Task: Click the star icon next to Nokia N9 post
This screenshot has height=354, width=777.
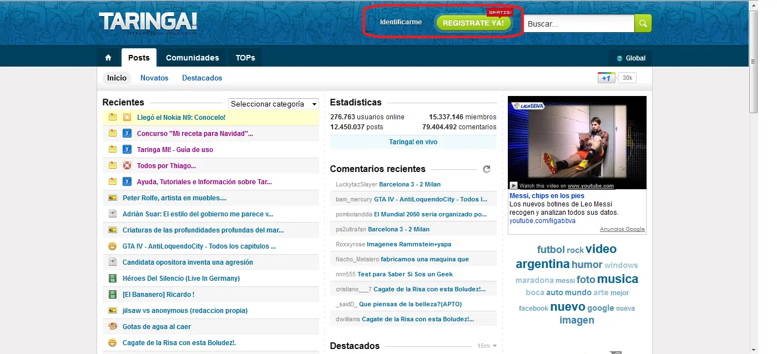Action: 127,117
